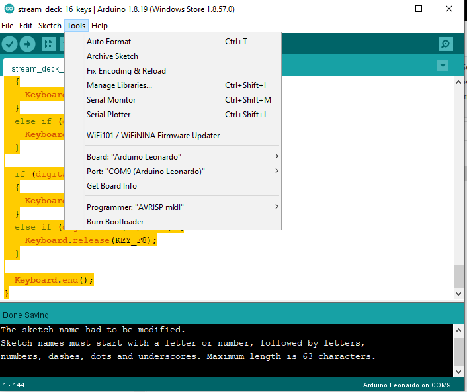The width and height of the screenshot is (467, 392).
Task: Open the Help menu
Action: click(99, 26)
